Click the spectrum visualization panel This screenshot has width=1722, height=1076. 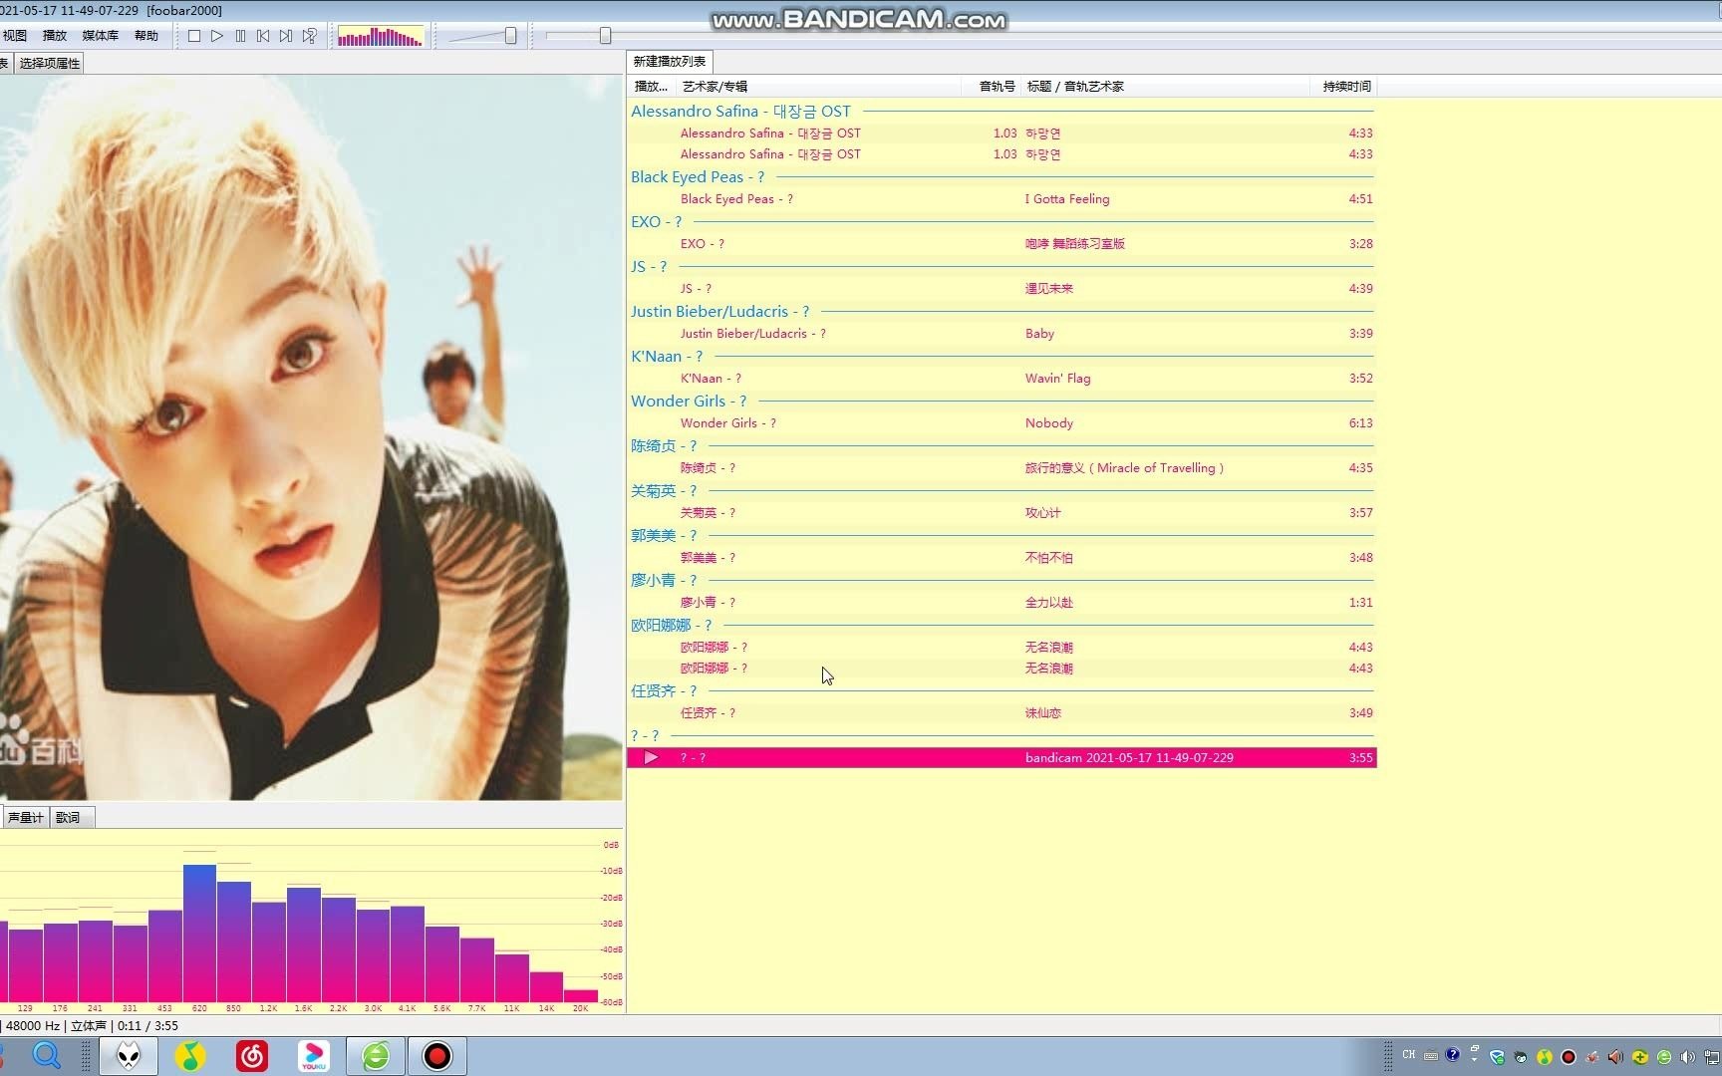(x=311, y=923)
